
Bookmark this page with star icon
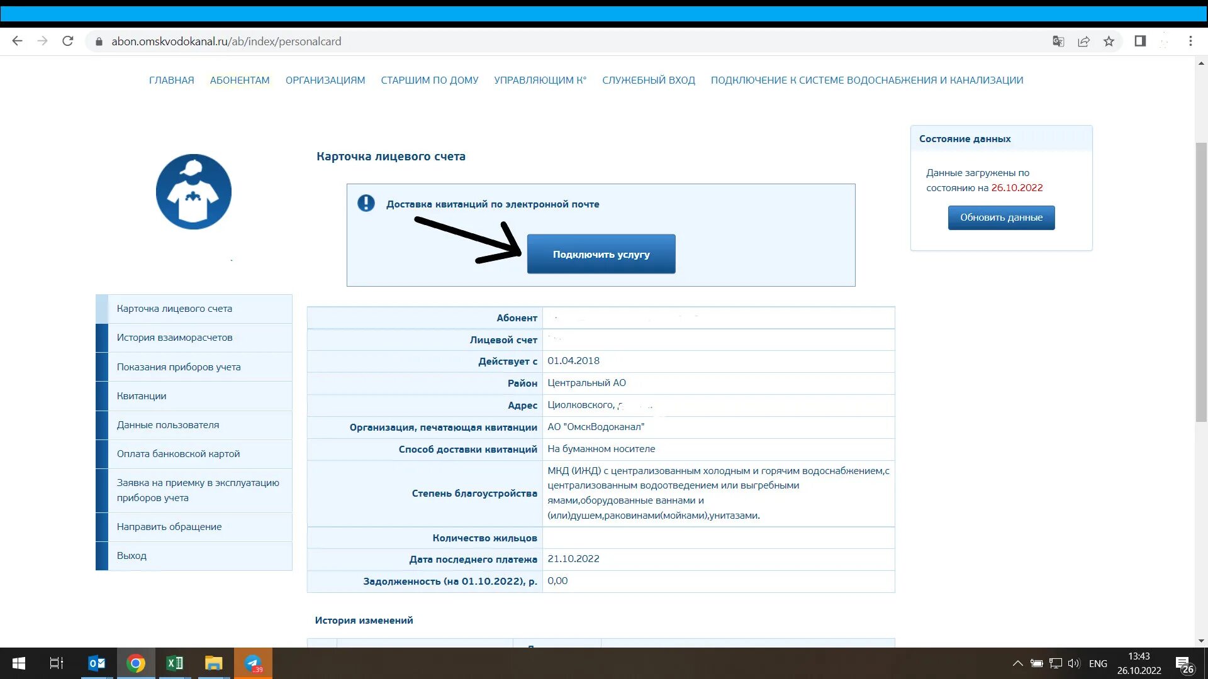(1109, 41)
